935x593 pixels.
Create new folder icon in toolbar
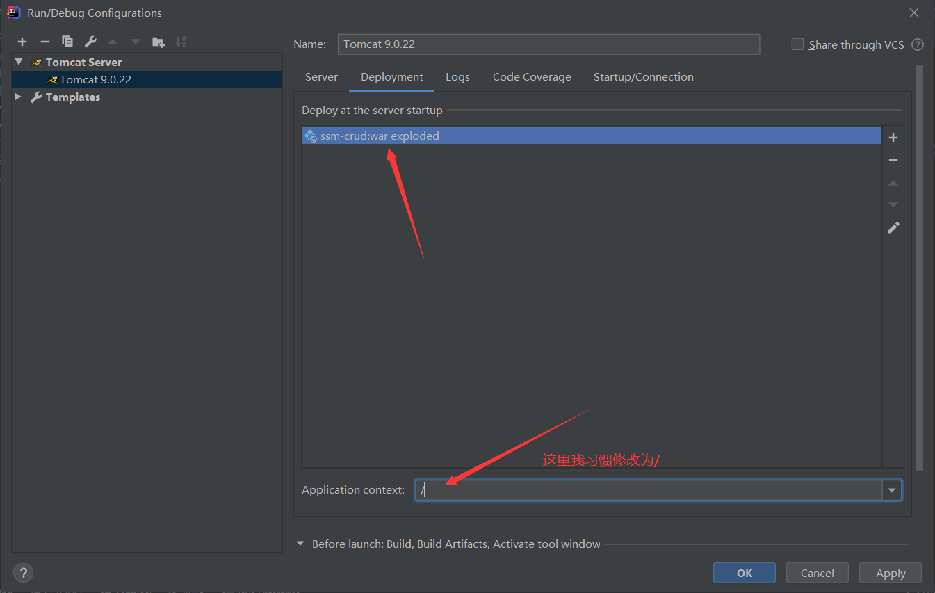point(158,42)
